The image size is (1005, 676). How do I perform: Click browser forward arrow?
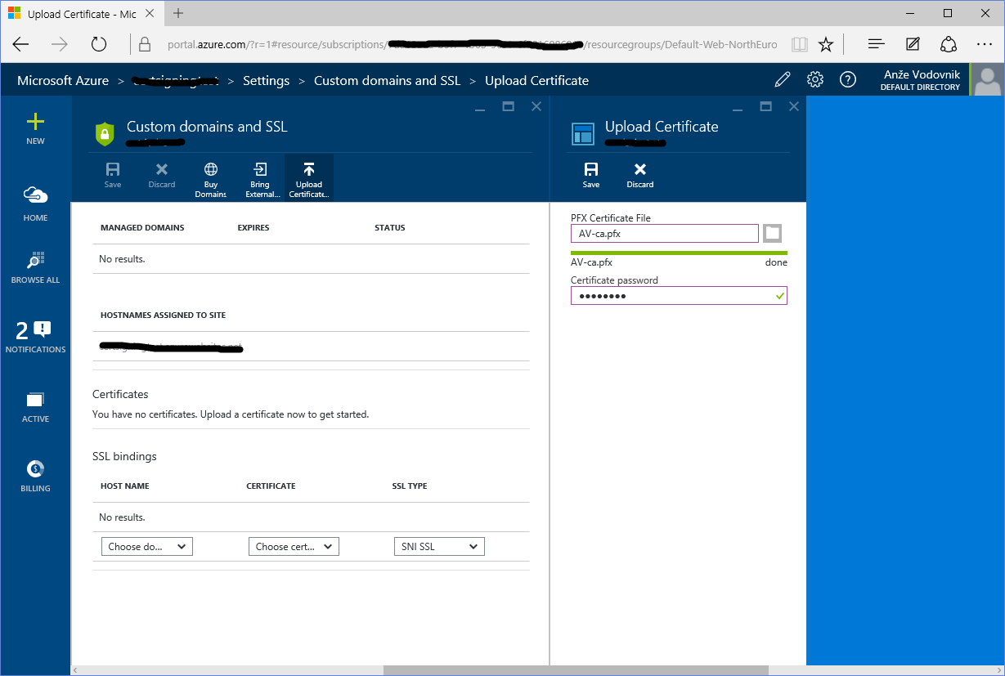[60, 44]
